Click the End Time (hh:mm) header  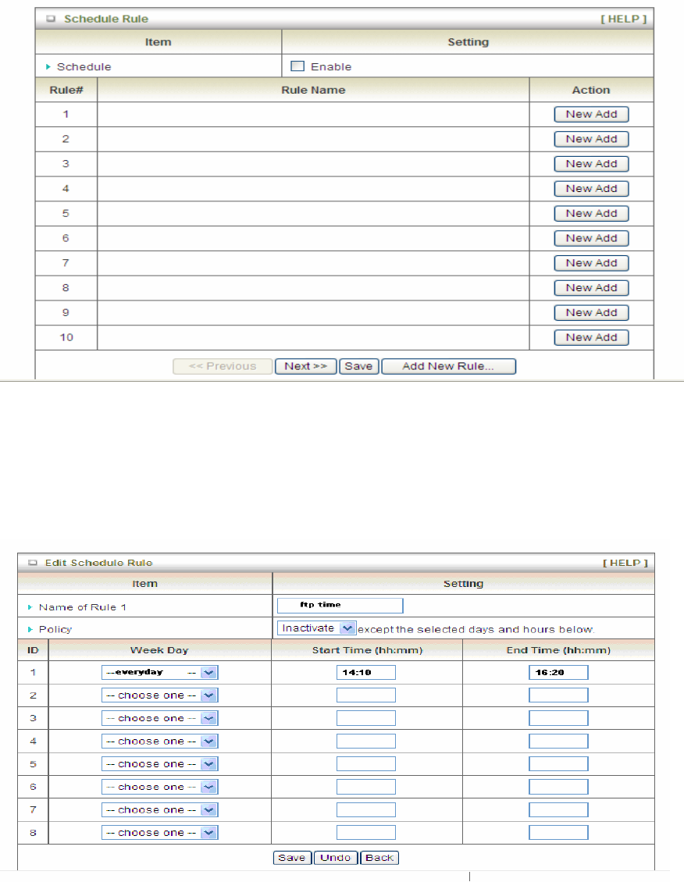tap(558, 649)
